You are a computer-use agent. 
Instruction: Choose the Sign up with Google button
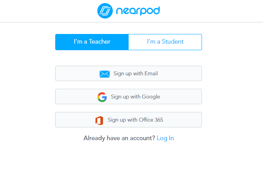click(x=129, y=97)
